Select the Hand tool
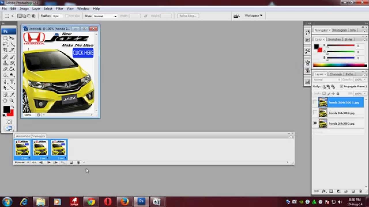Viewport: 369px width, 207px height. (5, 101)
